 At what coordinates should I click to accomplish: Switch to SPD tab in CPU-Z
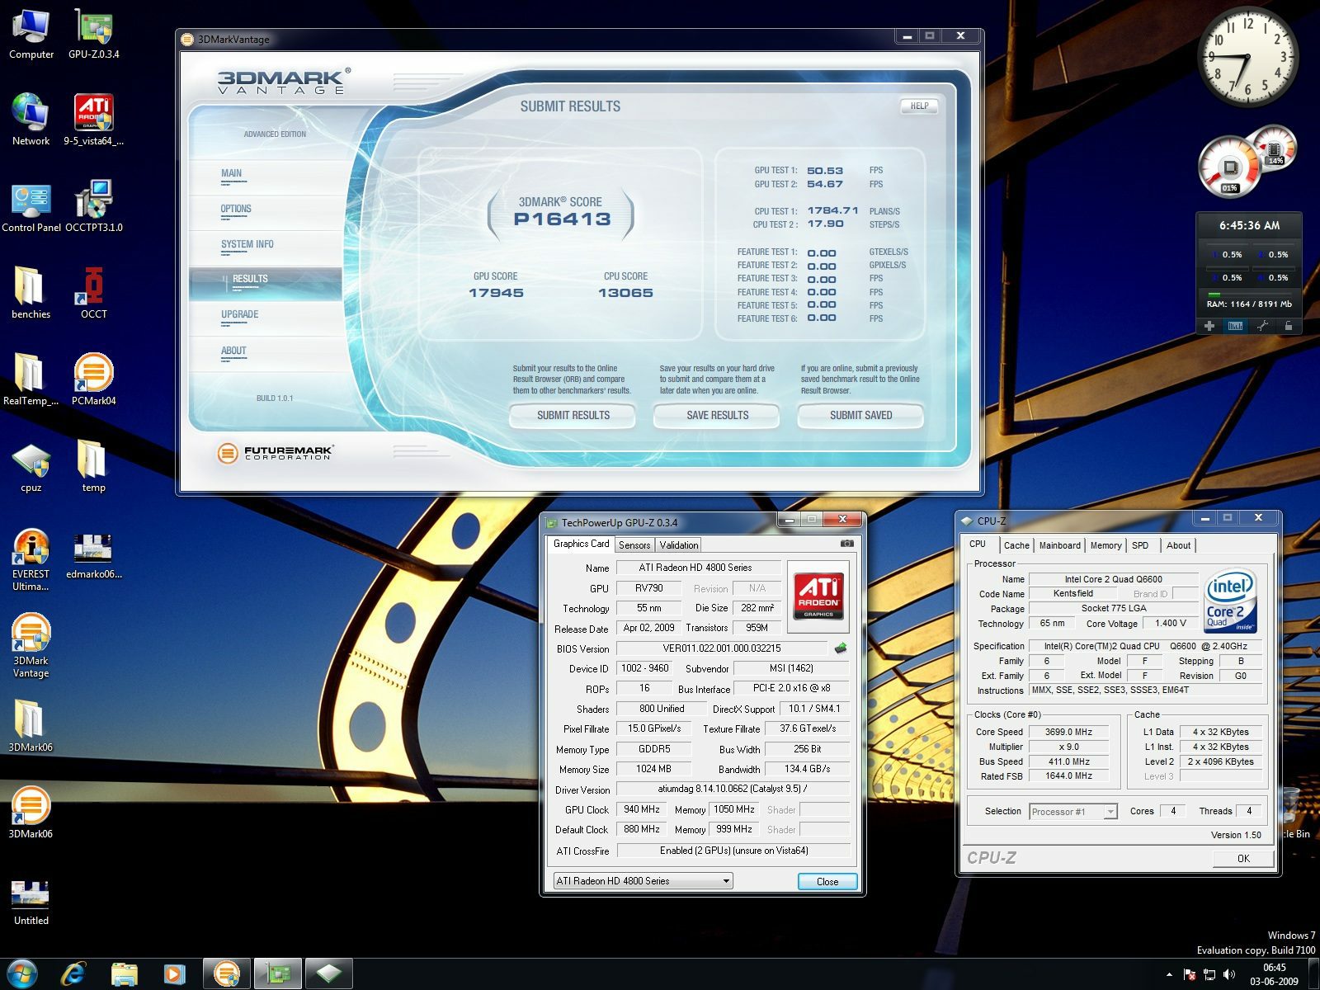coord(1140,545)
